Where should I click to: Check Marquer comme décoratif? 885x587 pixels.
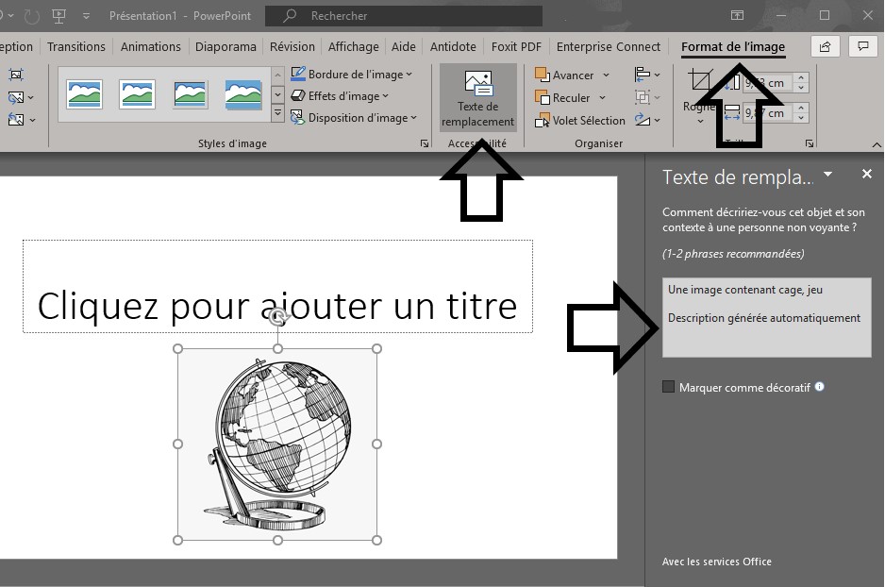click(x=669, y=386)
